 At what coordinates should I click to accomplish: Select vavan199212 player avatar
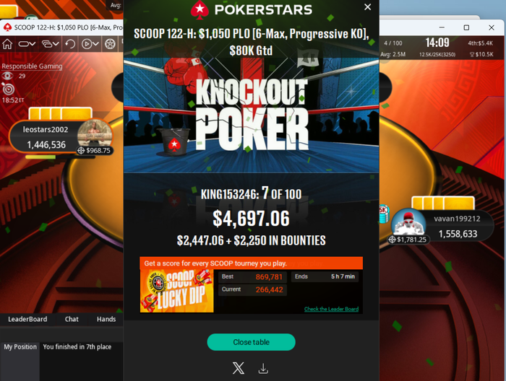(409, 223)
